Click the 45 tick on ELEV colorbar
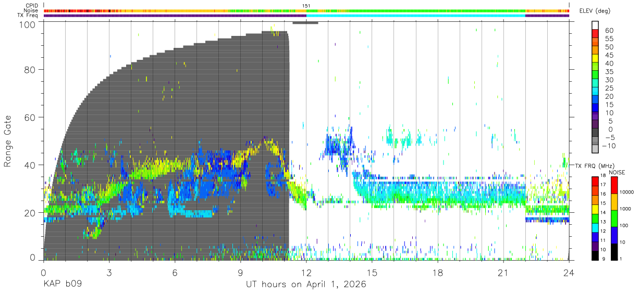Image resolution: width=640 pixels, height=295 pixels. pyautogui.click(x=608, y=55)
